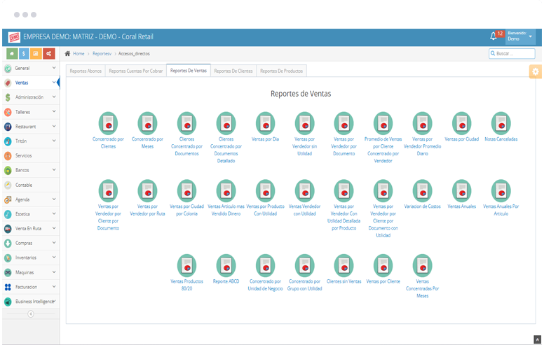544x345 pixels.
Task: Open the Concentrado por Clientes report icon
Action: 108,123
